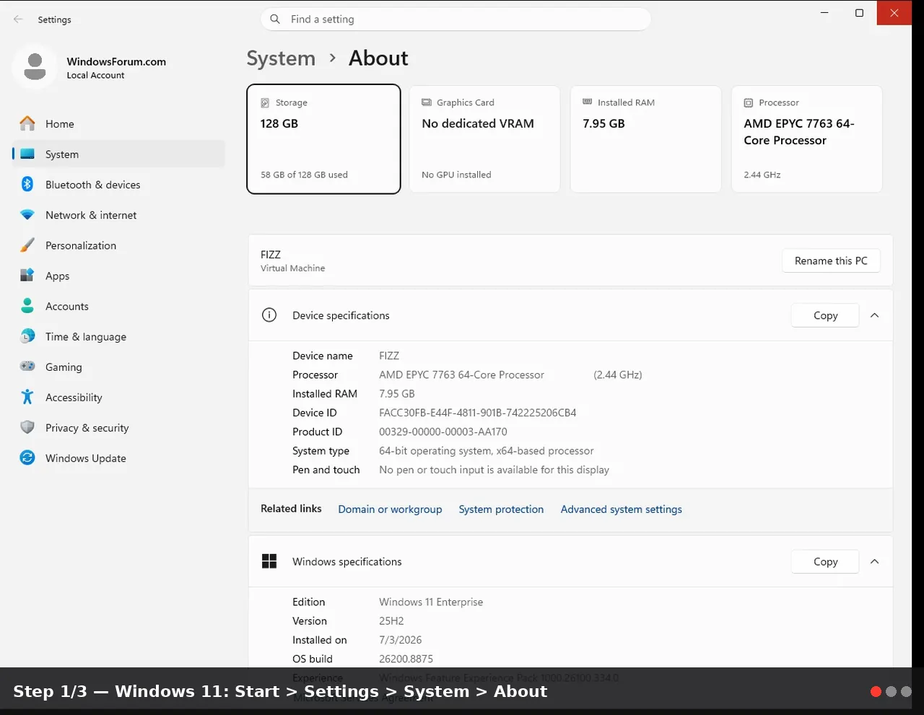924x715 pixels.
Task: Click the Installed on date 7/3/2026
Action: 400,640
